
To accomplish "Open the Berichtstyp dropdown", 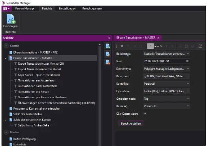I will 166,54.
